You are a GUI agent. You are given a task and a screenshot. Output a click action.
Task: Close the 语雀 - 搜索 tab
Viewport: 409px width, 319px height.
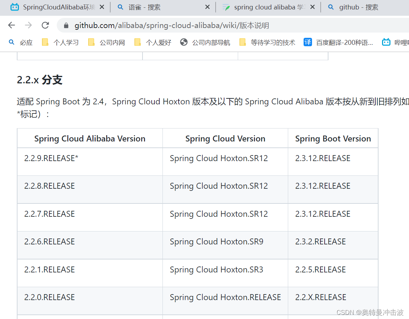point(207,7)
